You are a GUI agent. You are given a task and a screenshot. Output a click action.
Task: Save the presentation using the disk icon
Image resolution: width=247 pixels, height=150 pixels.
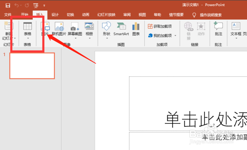7,5
